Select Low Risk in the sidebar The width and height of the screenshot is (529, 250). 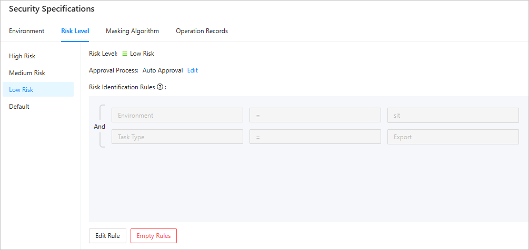coord(21,90)
